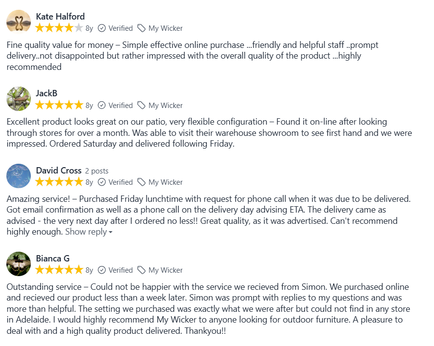
Task: Open David Cross's 2 posts link
Action: [97, 171]
